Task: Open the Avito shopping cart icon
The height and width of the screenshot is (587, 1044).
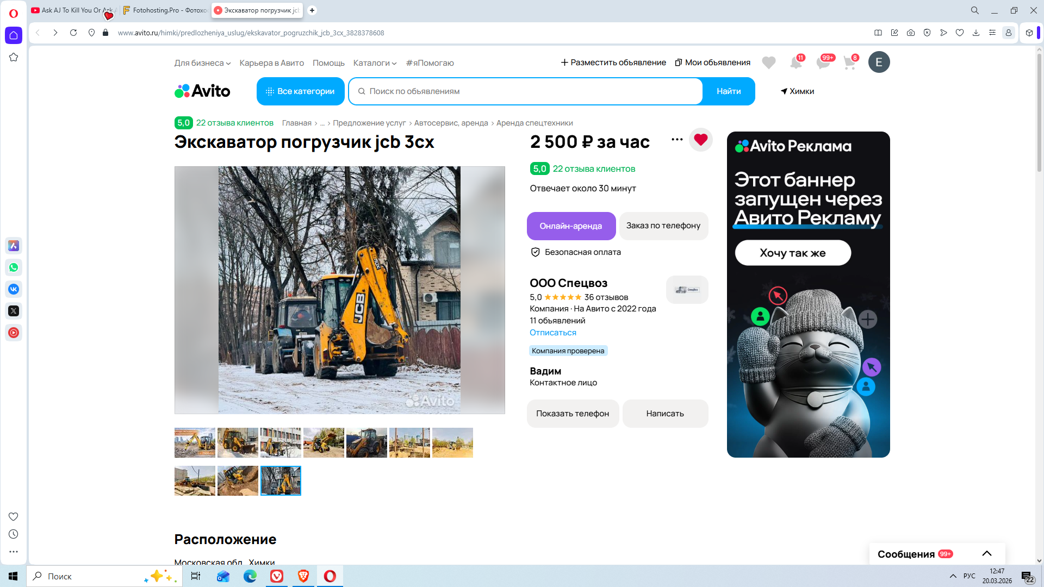Action: coord(850,63)
